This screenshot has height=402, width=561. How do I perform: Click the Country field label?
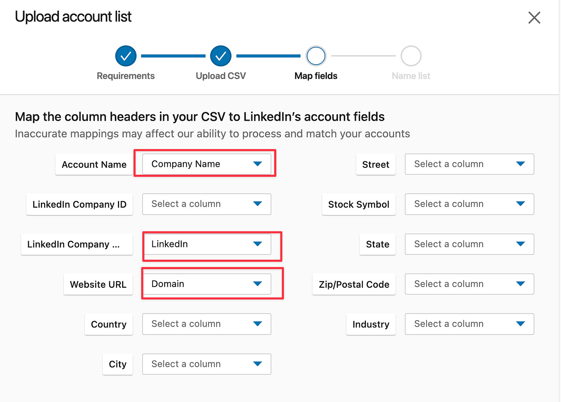pos(109,325)
